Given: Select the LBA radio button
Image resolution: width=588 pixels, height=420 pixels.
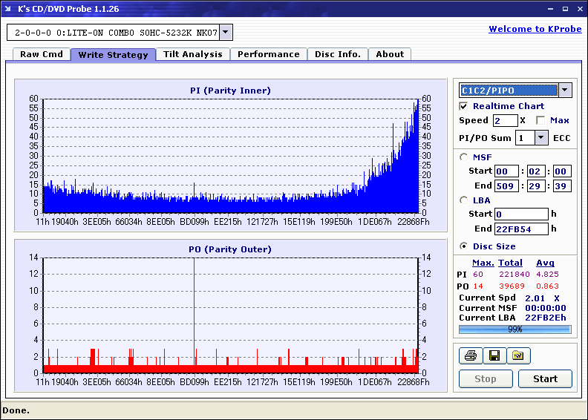Looking at the screenshot, I should tap(464, 200).
